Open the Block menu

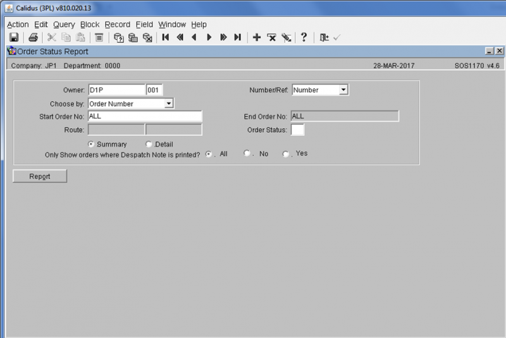click(x=90, y=25)
